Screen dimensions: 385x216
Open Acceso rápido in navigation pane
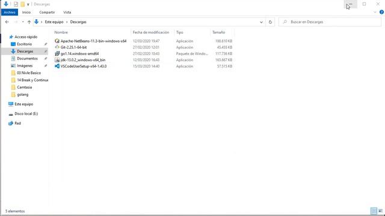(26, 37)
